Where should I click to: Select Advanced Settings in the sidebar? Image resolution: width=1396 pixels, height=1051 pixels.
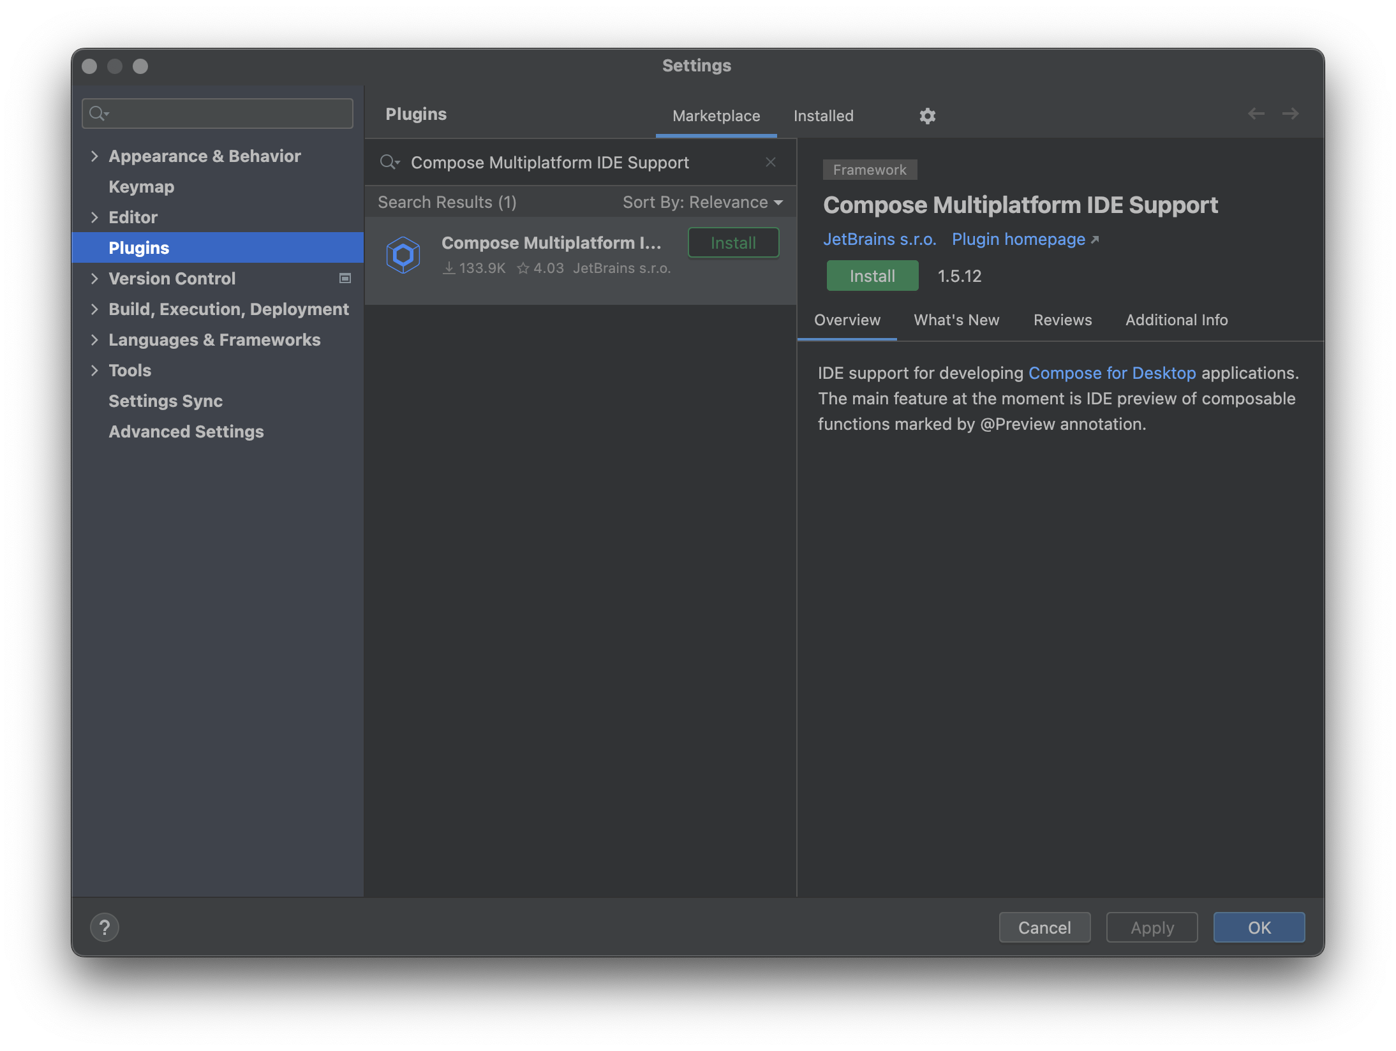186,431
